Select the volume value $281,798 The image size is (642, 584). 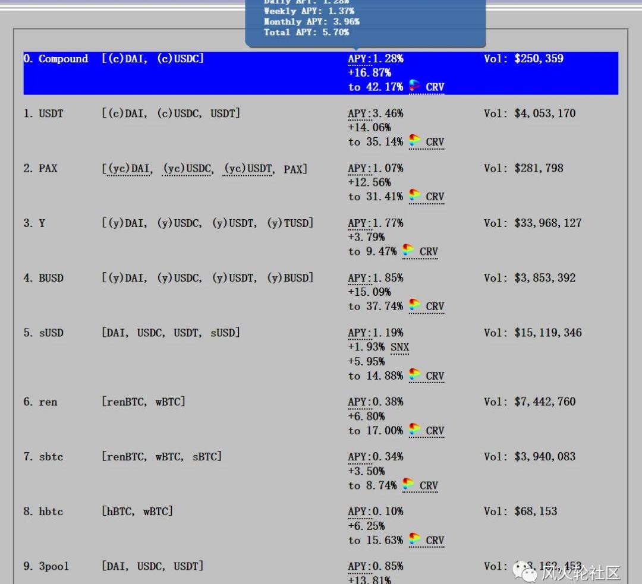click(x=539, y=168)
